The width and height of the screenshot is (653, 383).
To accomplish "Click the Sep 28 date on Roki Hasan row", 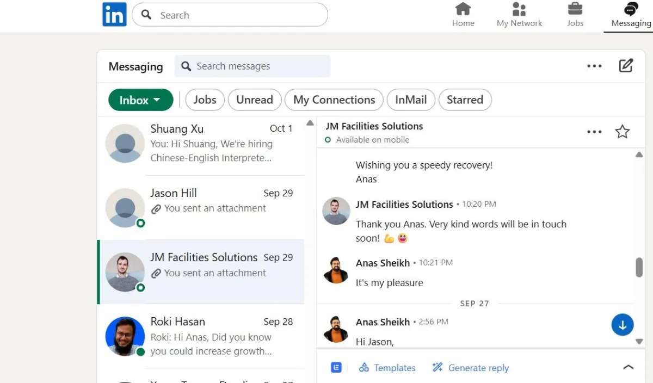I will pos(278,322).
